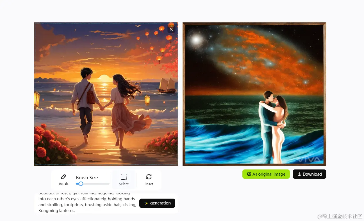Click the download arrow icon
Screen dimensions: 364x221
tap(299, 174)
